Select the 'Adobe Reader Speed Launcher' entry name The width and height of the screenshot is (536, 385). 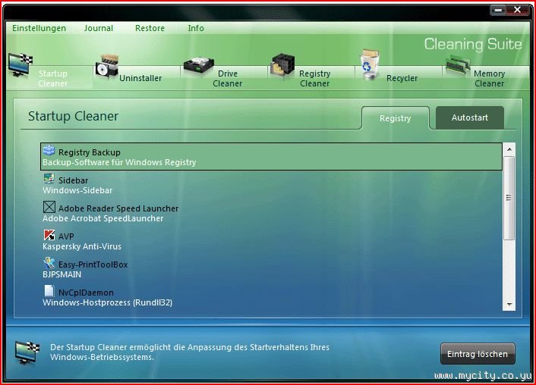point(118,208)
